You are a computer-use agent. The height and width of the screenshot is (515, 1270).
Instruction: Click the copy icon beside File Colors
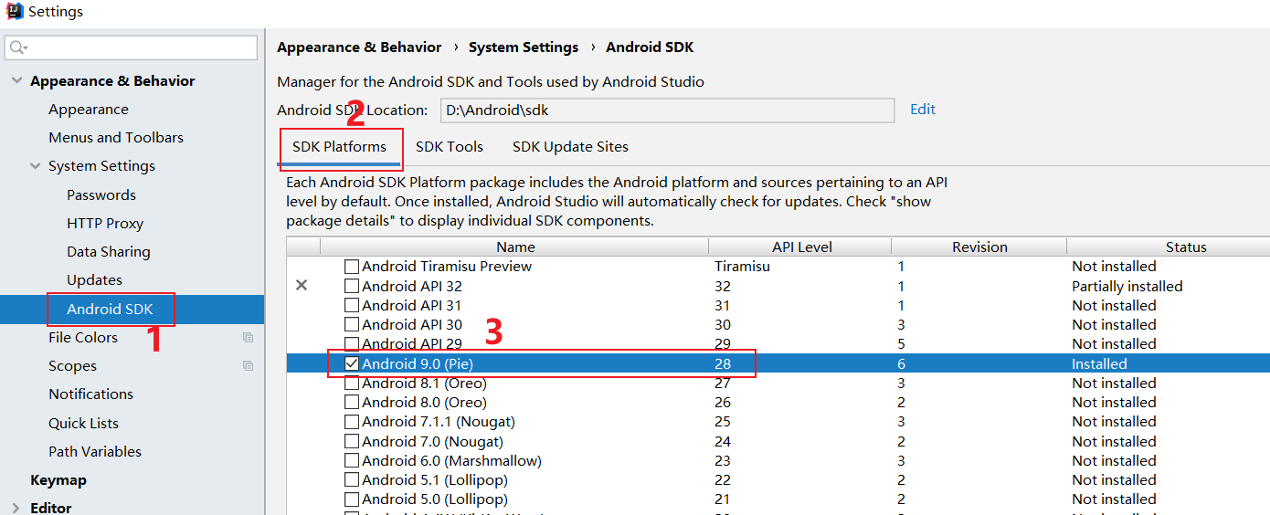pos(248,338)
